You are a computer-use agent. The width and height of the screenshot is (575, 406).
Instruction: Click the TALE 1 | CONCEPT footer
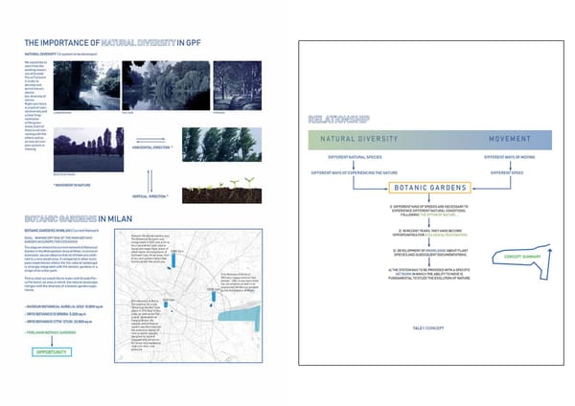(427, 327)
